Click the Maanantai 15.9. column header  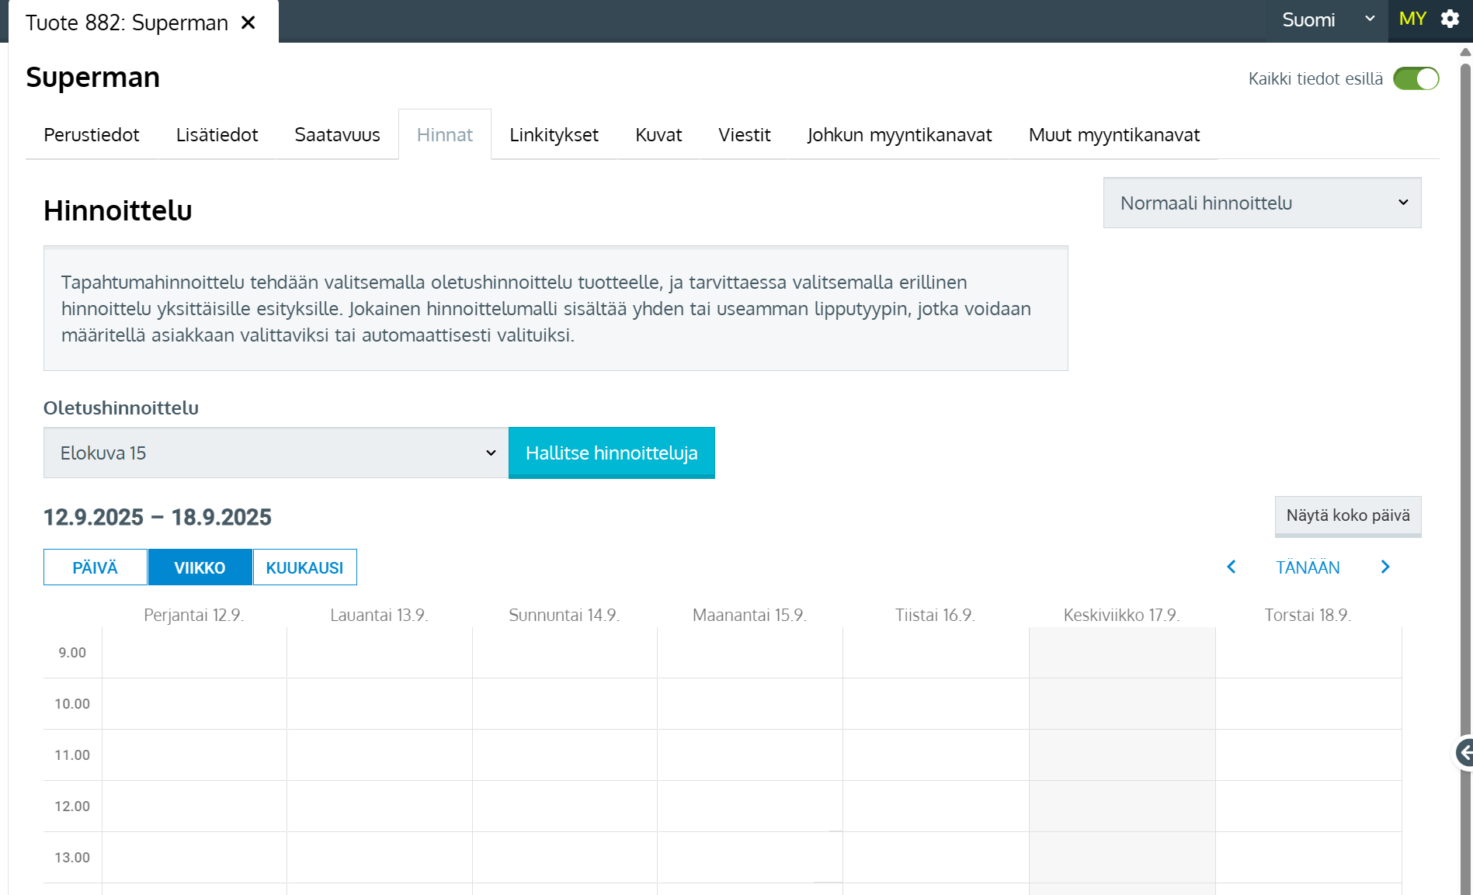click(x=749, y=615)
